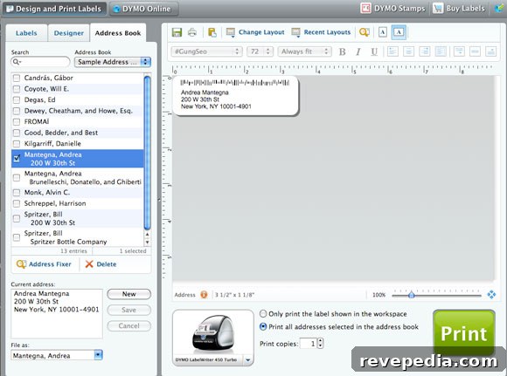Image resolution: width=507 pixels, height=376 pixels.
Task: Click the Search input field
Action: 40,62
